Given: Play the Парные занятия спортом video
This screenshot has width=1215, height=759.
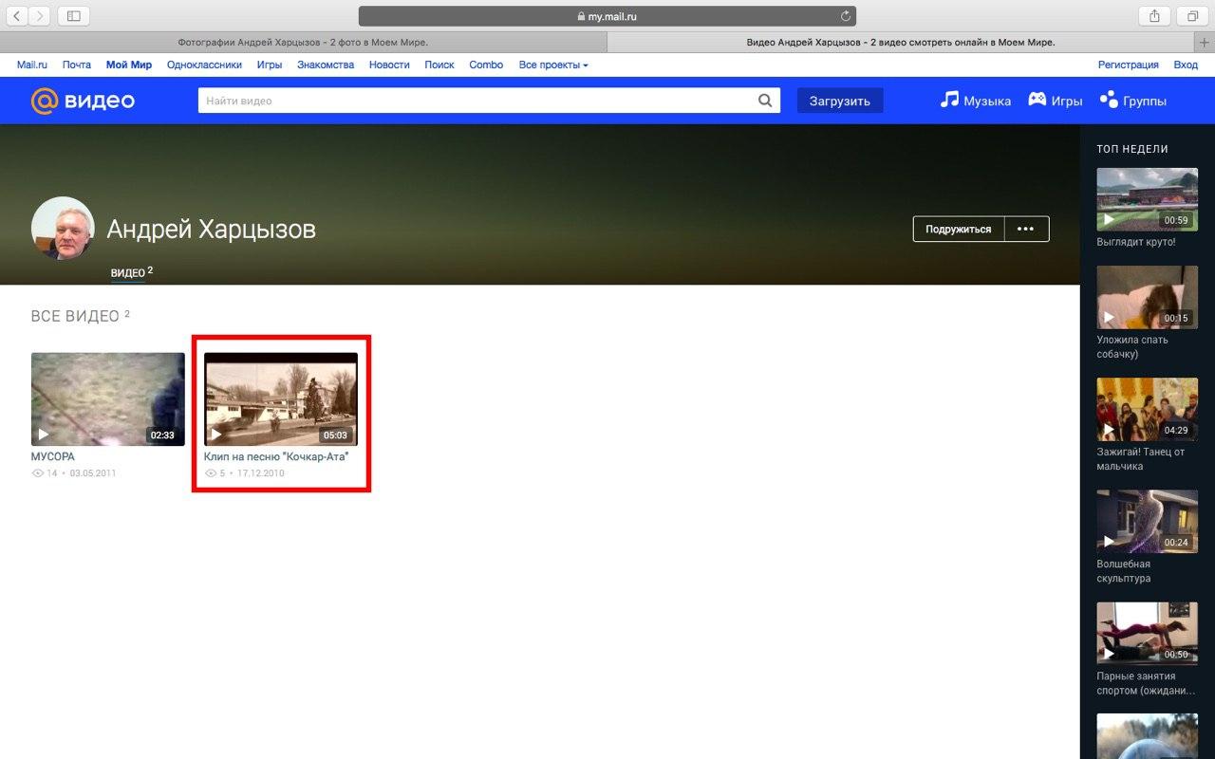Looking at the screenshot, I should pos(1108,654).
